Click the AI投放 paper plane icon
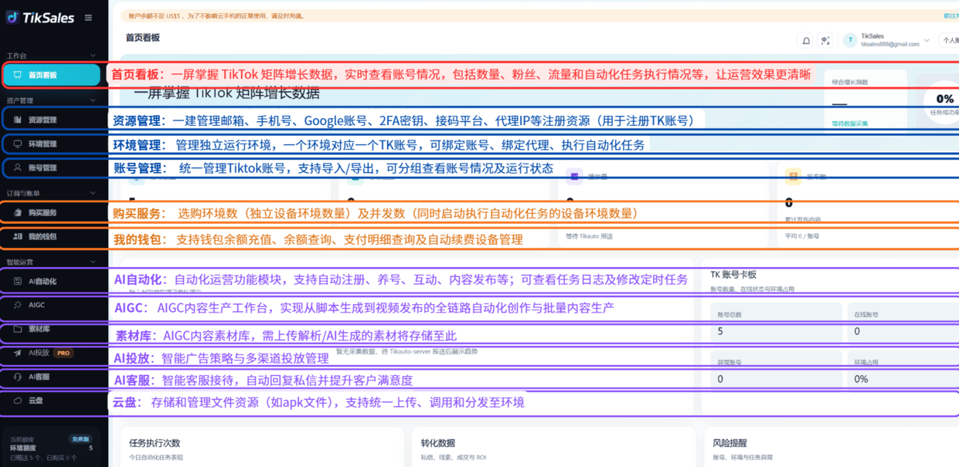The image size is (959, 467). tap(17, 353)
